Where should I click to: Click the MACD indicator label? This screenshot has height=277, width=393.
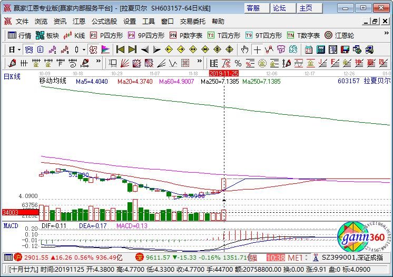click(x=11, y=226)
